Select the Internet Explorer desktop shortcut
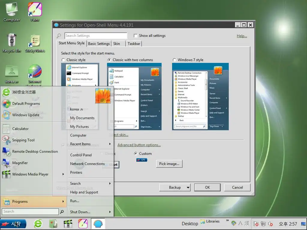Image resolution: width=307 pixels, height=230 pixels. point(35,75)
